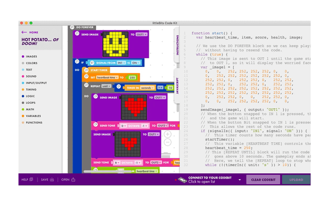Click the comment icon on the IF block
This screenshot has width=330, height=206.
click(77, 61)
